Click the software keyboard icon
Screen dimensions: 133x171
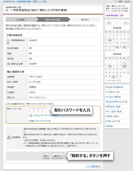(31, 115)
